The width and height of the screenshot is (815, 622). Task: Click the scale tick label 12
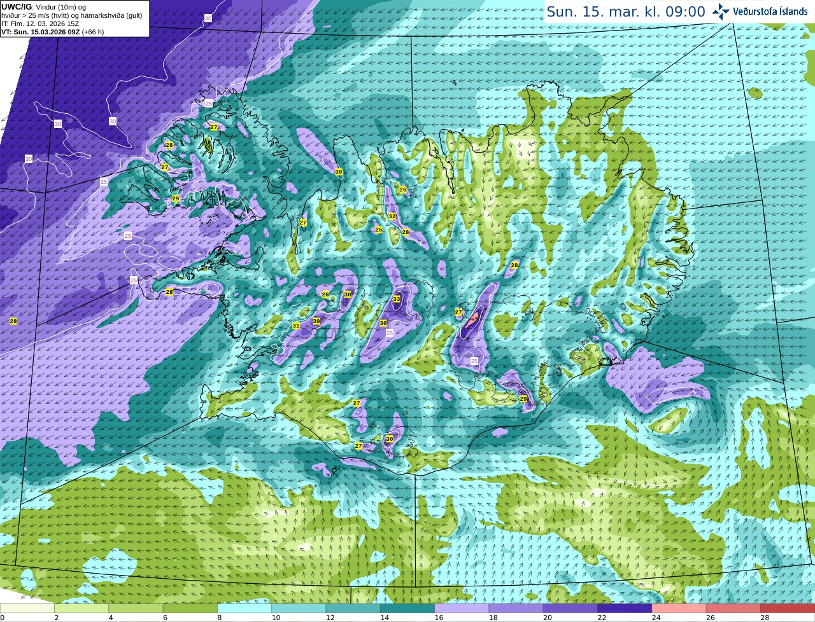tap(330, 618)
